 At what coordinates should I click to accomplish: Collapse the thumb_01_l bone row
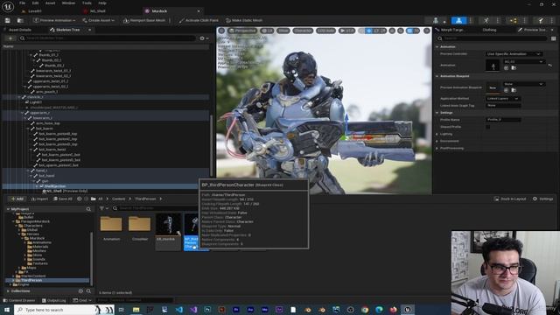pyautogui.click(x=31, y=55)
